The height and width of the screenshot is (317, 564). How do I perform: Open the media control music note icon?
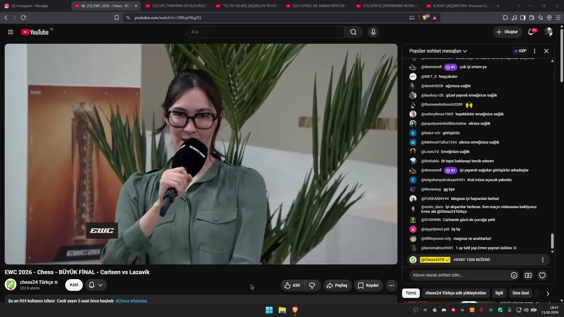(x=514, y=18)
